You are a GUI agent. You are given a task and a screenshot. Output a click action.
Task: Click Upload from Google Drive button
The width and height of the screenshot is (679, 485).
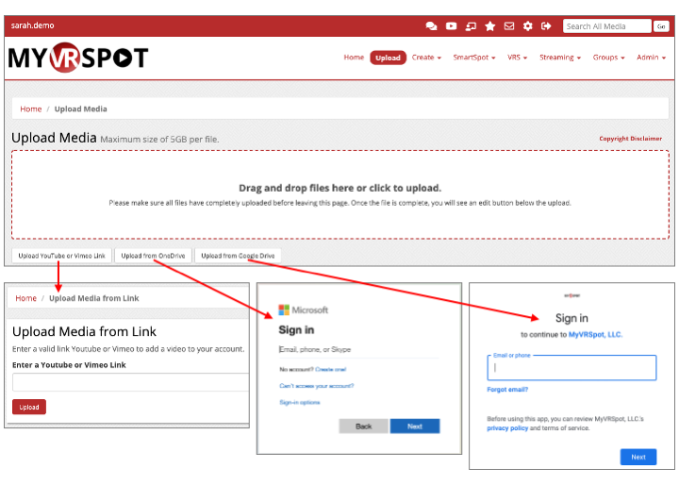pos(238,256)
